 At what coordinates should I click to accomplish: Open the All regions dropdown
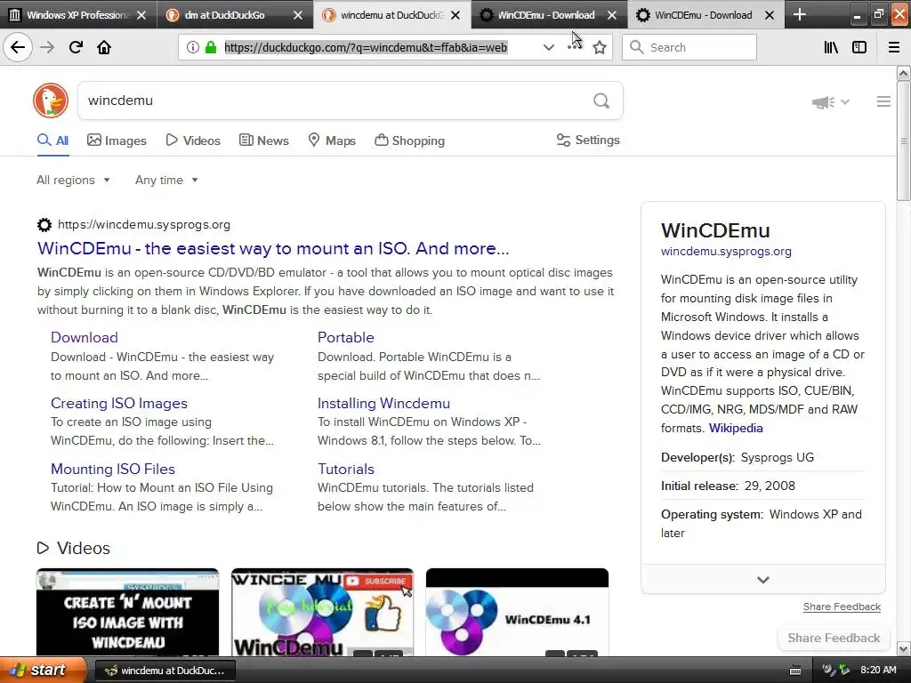coord(73,180)
